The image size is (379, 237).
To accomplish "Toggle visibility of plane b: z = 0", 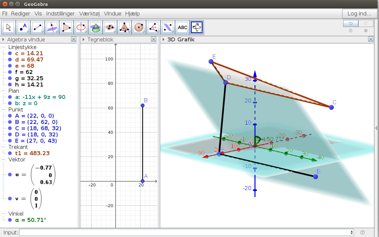I will [x=10, y=104].
